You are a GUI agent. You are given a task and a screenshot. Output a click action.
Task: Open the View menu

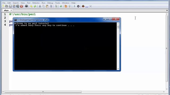23,3
